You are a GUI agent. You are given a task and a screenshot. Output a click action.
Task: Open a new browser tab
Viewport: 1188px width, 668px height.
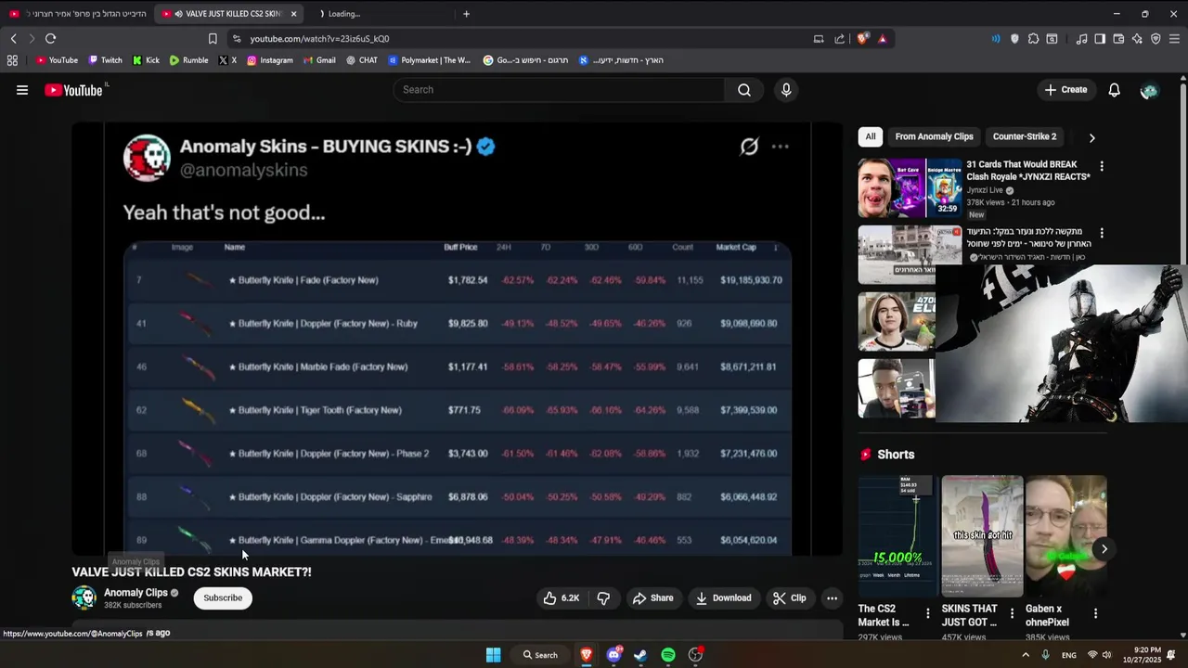click(466, 14)
